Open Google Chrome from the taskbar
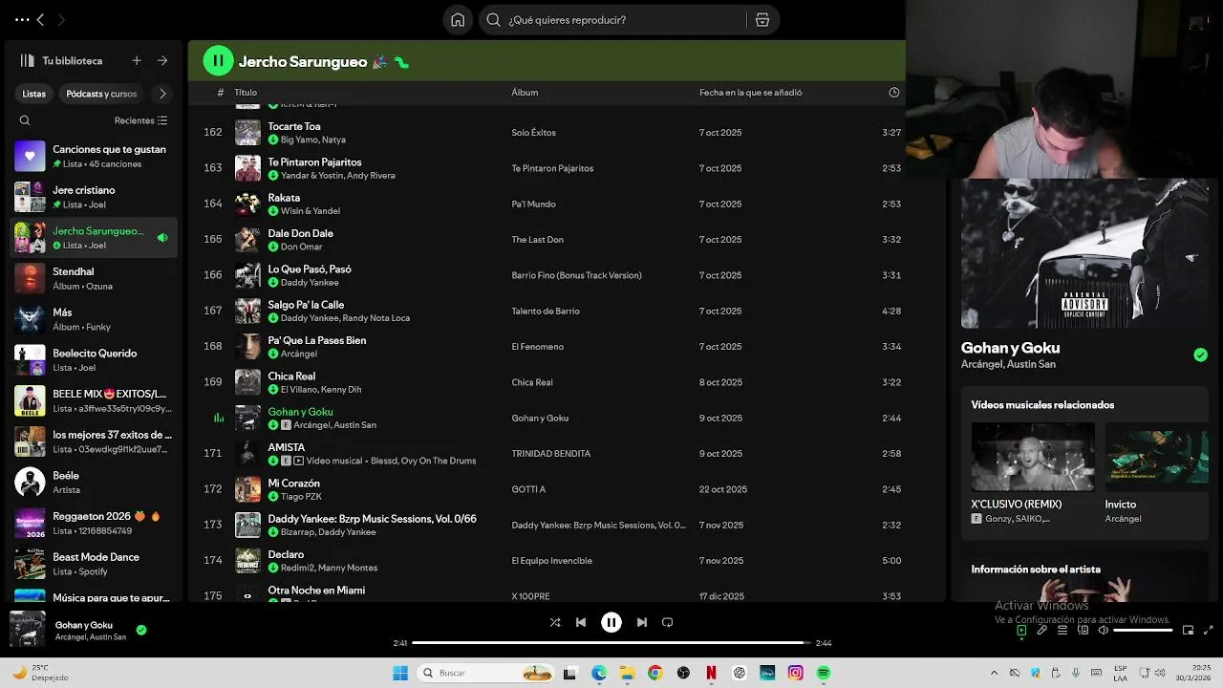Viewport: 1223px width, 688px height. 654,673
